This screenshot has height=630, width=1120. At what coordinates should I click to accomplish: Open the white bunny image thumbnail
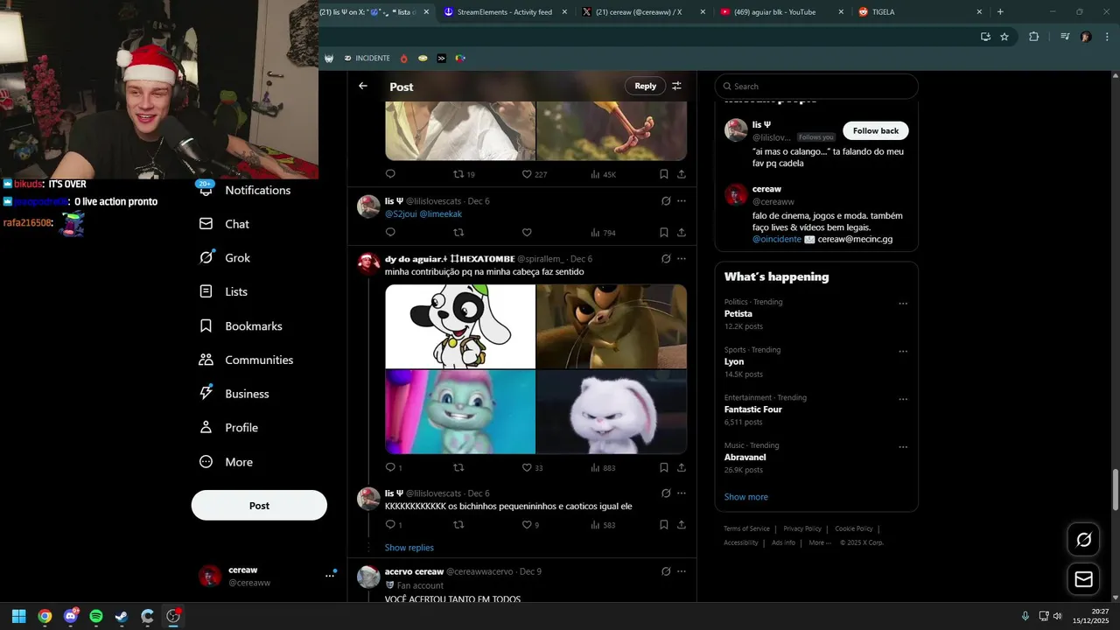point(612,411)
